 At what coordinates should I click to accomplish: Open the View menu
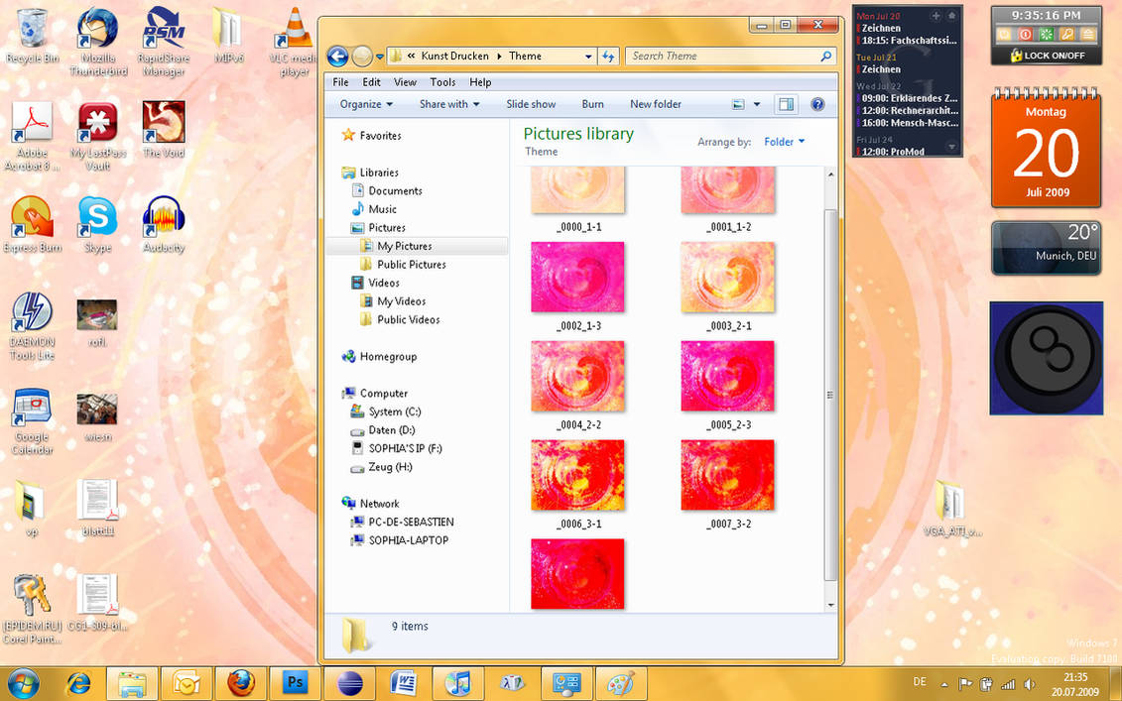click(x=405, y=82)
